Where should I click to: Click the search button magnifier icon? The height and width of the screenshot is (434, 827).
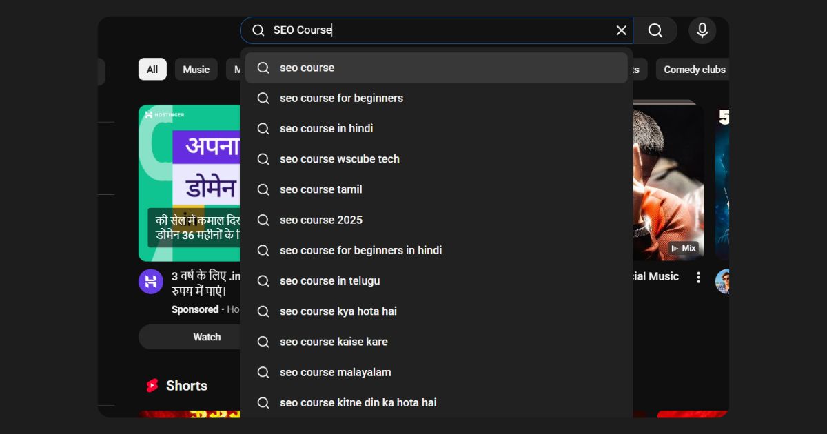point(655,30)
